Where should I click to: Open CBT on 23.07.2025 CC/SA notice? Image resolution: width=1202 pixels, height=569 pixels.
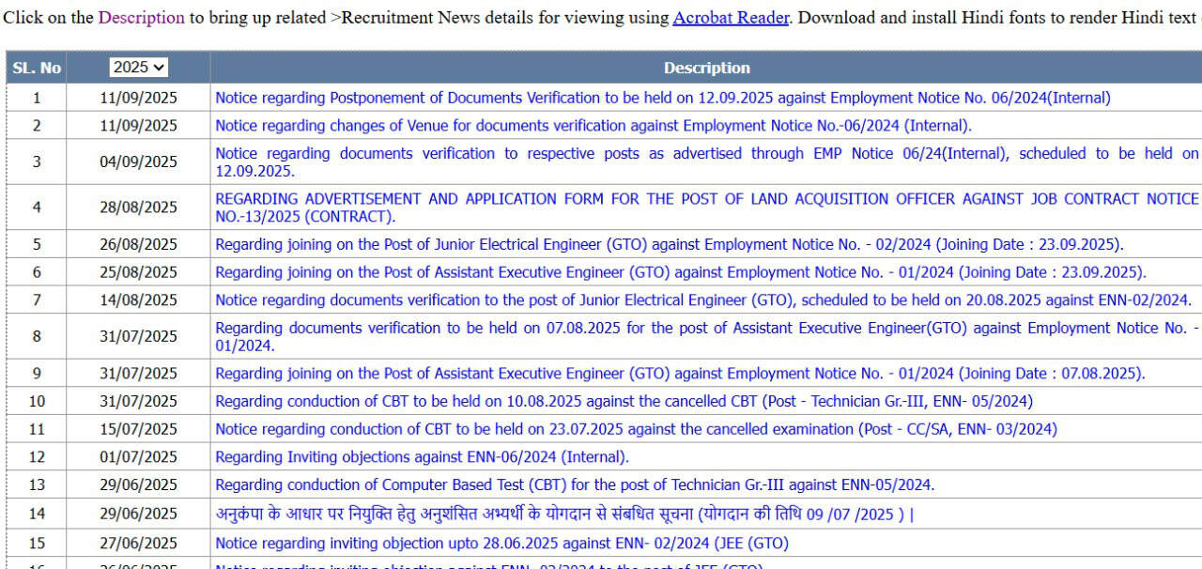(x=637, y=430)
